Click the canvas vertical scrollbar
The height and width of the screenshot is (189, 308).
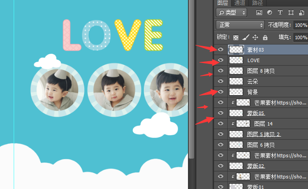(192, 78)
